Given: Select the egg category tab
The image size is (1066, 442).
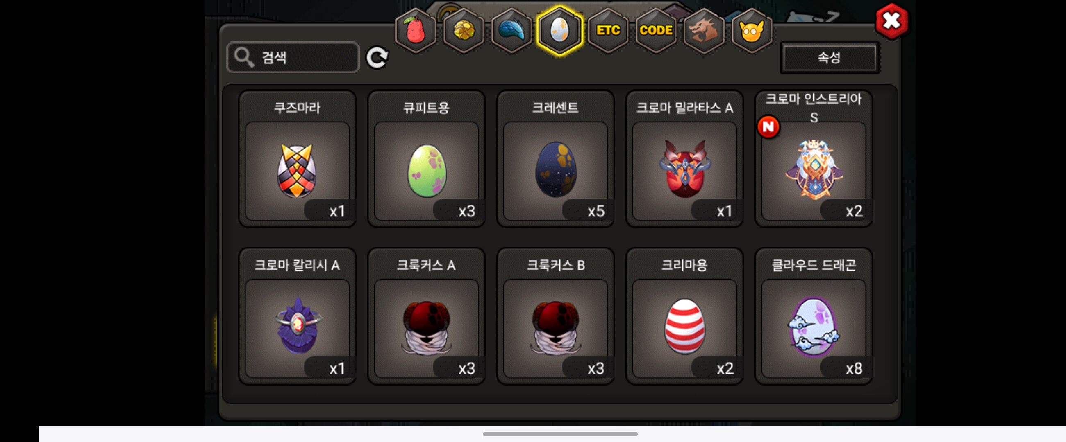Looking at the screenshot, I should click(x=559, y=31).
